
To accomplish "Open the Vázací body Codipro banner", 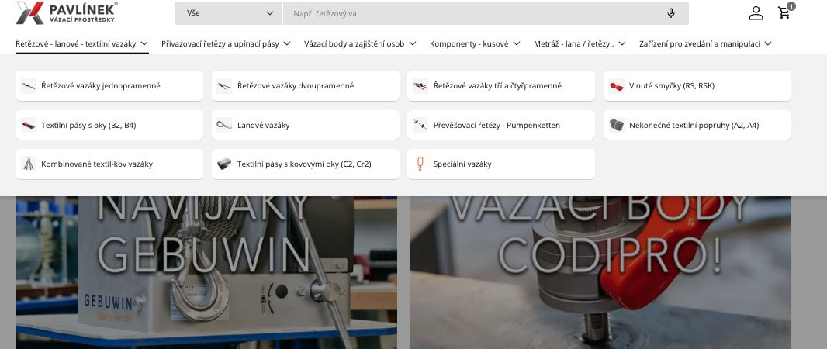I will point(600,272).
